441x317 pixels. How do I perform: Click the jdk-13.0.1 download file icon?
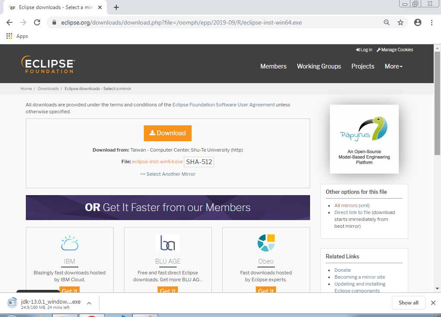click(x=12, y=303)
